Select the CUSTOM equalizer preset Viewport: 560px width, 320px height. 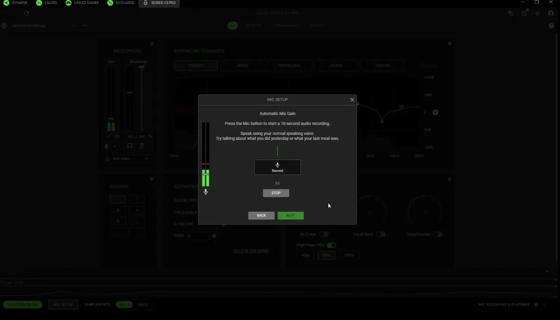[383, 66]
